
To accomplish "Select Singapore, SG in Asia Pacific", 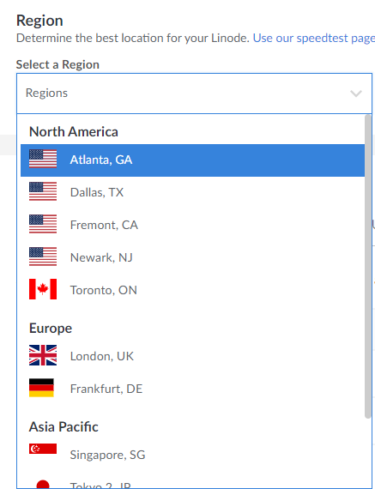I will 192,455.
